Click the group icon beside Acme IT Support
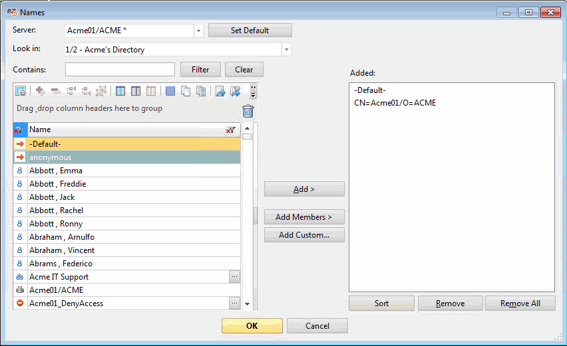This screenshot has height=346, width=567. point(20,277)
